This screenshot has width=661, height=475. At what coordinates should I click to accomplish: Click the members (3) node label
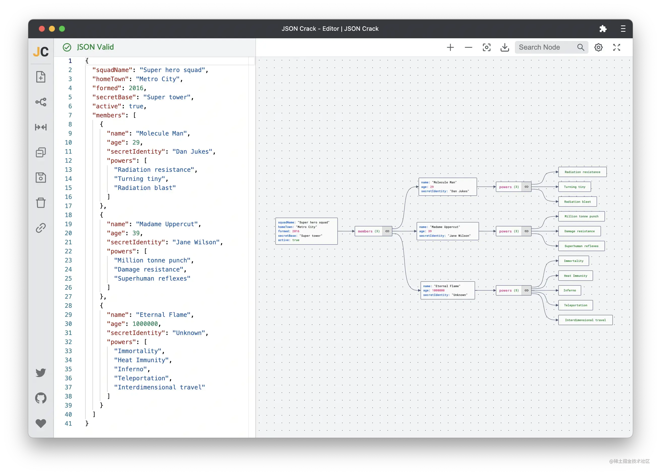[x=368, y=231]
